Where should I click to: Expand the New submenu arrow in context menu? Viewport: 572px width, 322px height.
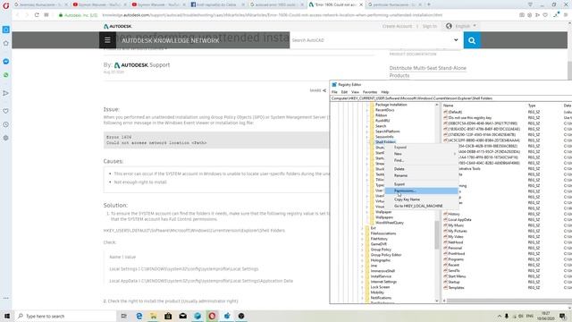455,154
